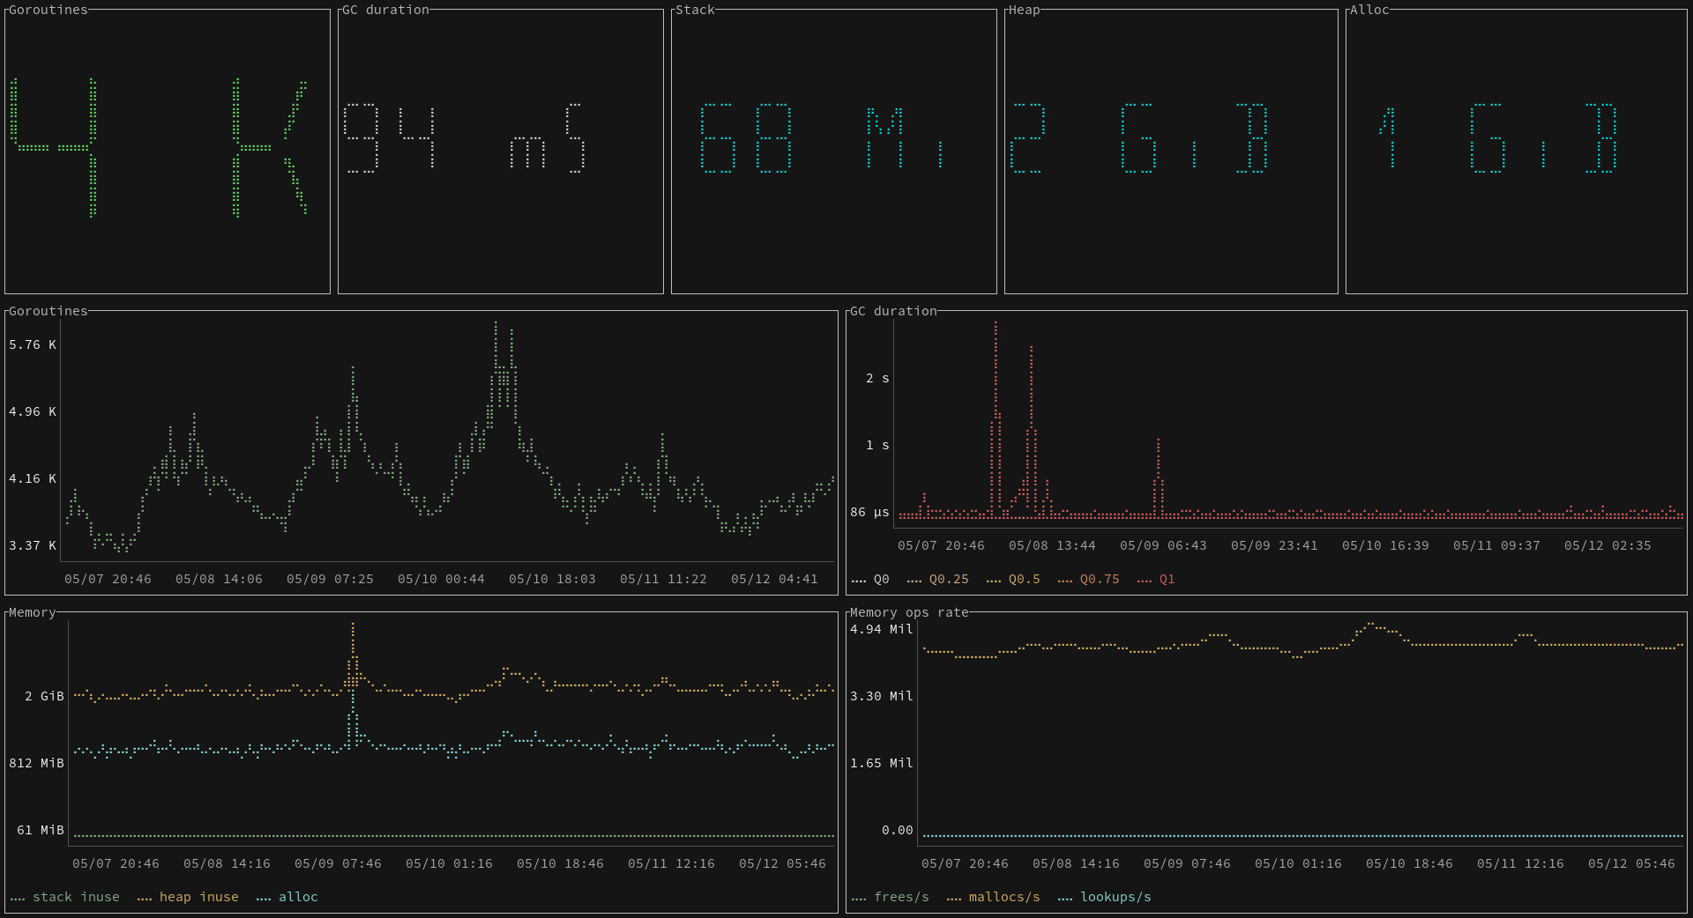Viewport: 1693px width, 918px height.
Task: Click the 1 s axis label
Action: pyautogui.click(x=877, y=445)
